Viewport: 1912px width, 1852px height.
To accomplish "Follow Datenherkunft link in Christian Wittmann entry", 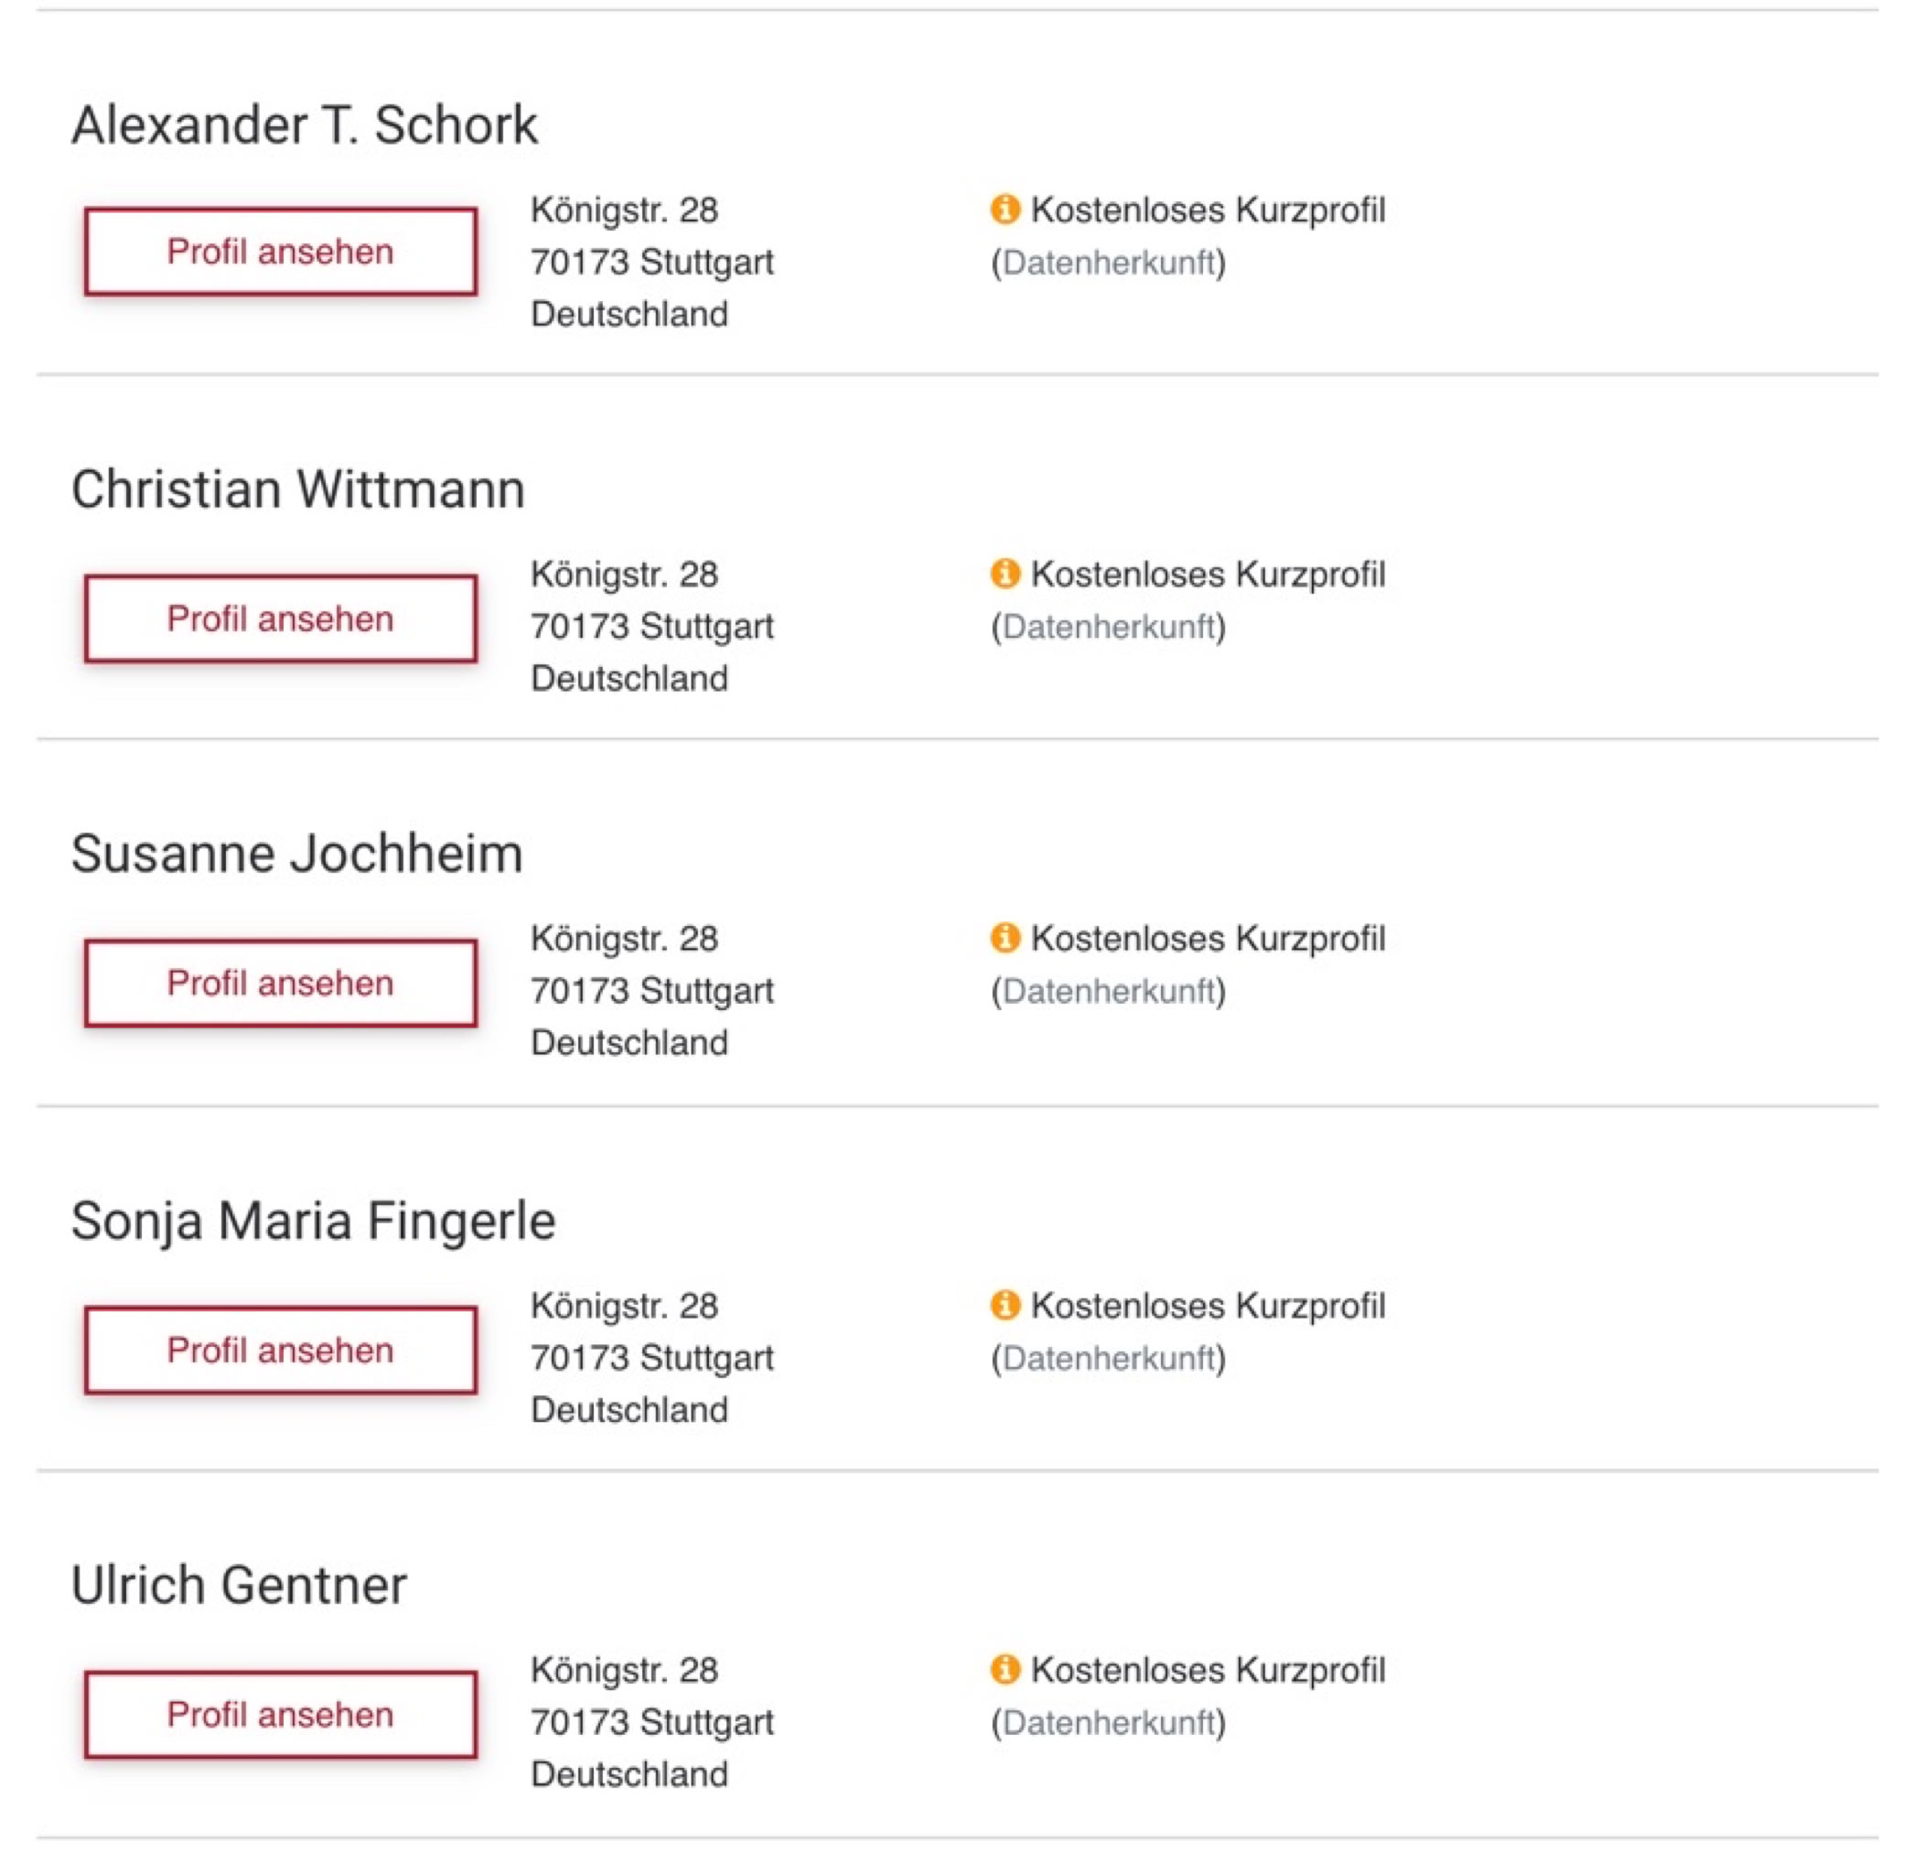I will coord(1108,627).
